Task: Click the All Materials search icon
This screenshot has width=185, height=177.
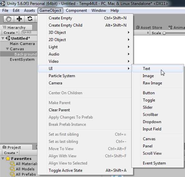Action: pos(13,164)
